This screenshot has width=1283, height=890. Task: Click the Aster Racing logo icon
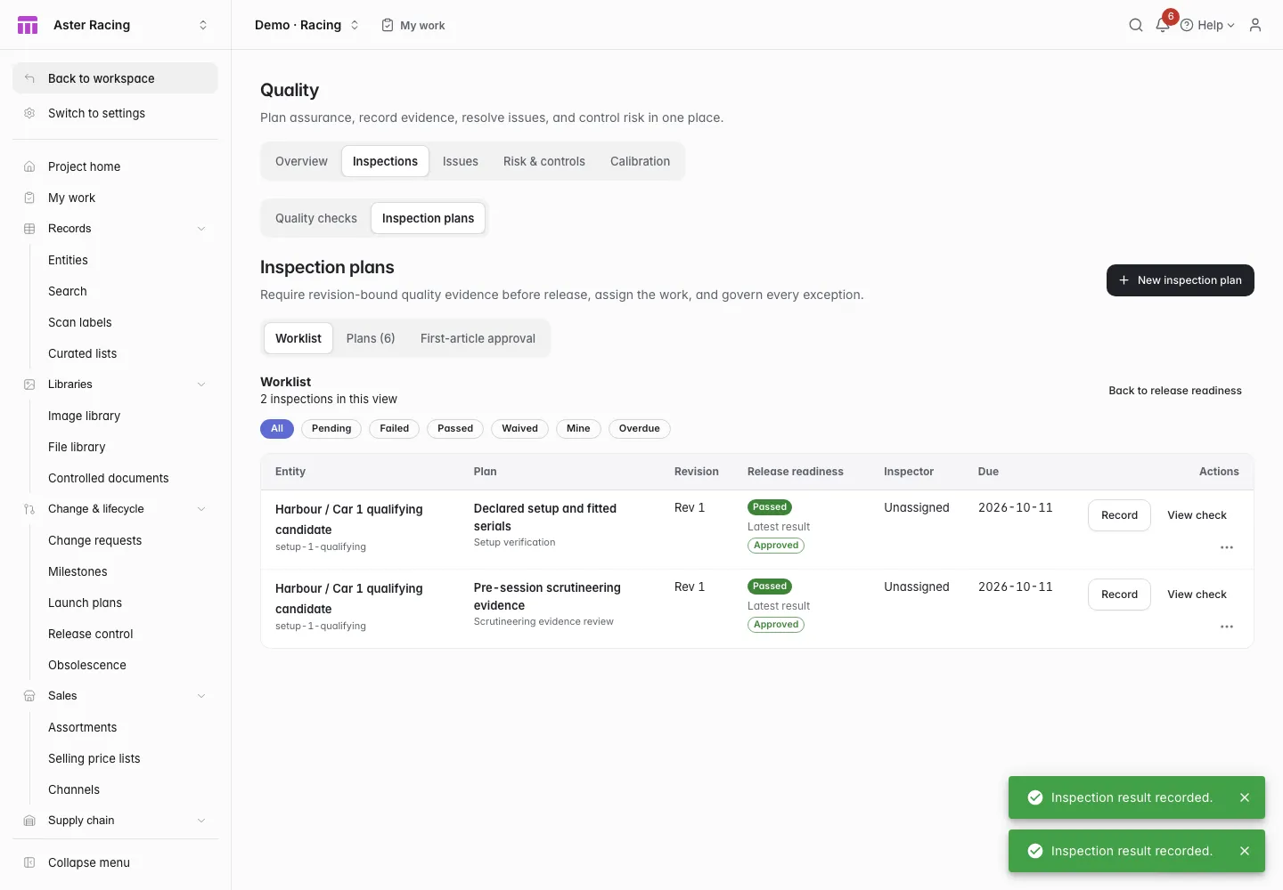pyautogui.click(x=28, y=25)
